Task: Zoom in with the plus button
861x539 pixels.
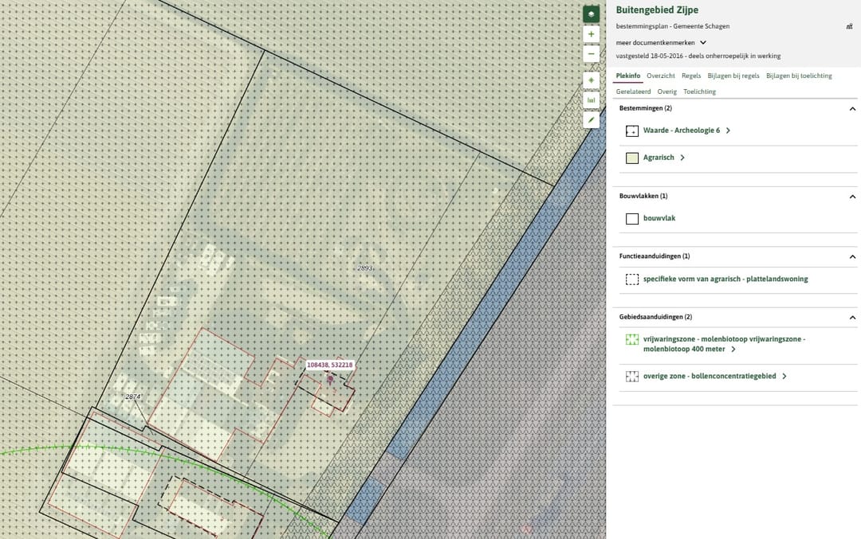Action: point(591,34)
